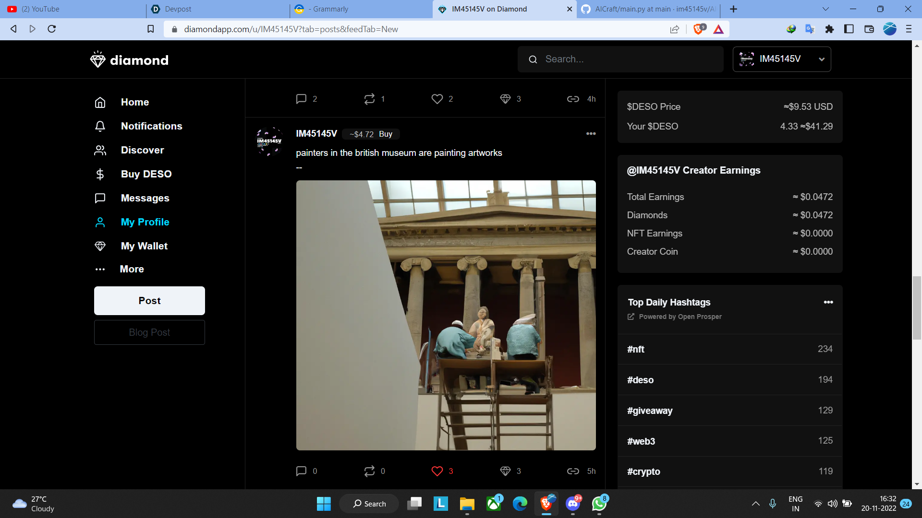
Task: Click the bookmark icon in toolbar
Action: 150,29
